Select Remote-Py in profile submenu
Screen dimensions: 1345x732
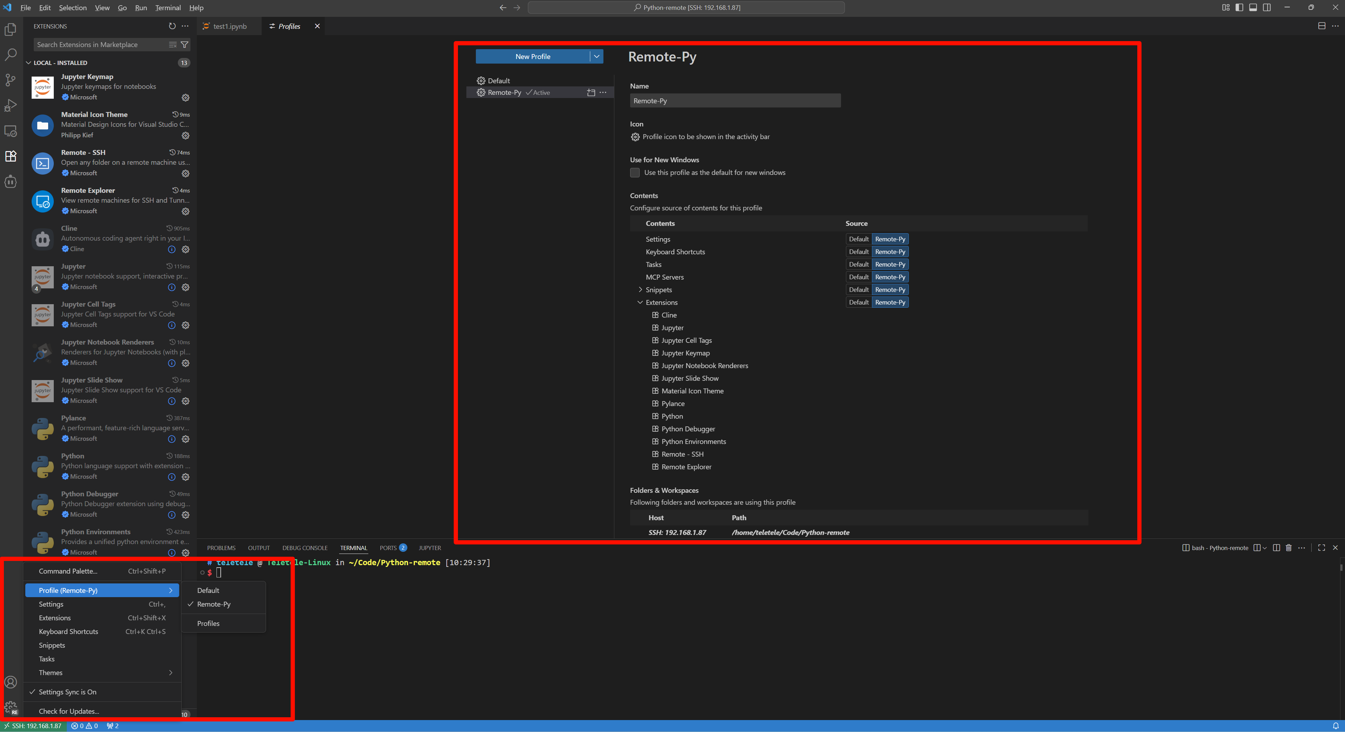pos(224,604)
